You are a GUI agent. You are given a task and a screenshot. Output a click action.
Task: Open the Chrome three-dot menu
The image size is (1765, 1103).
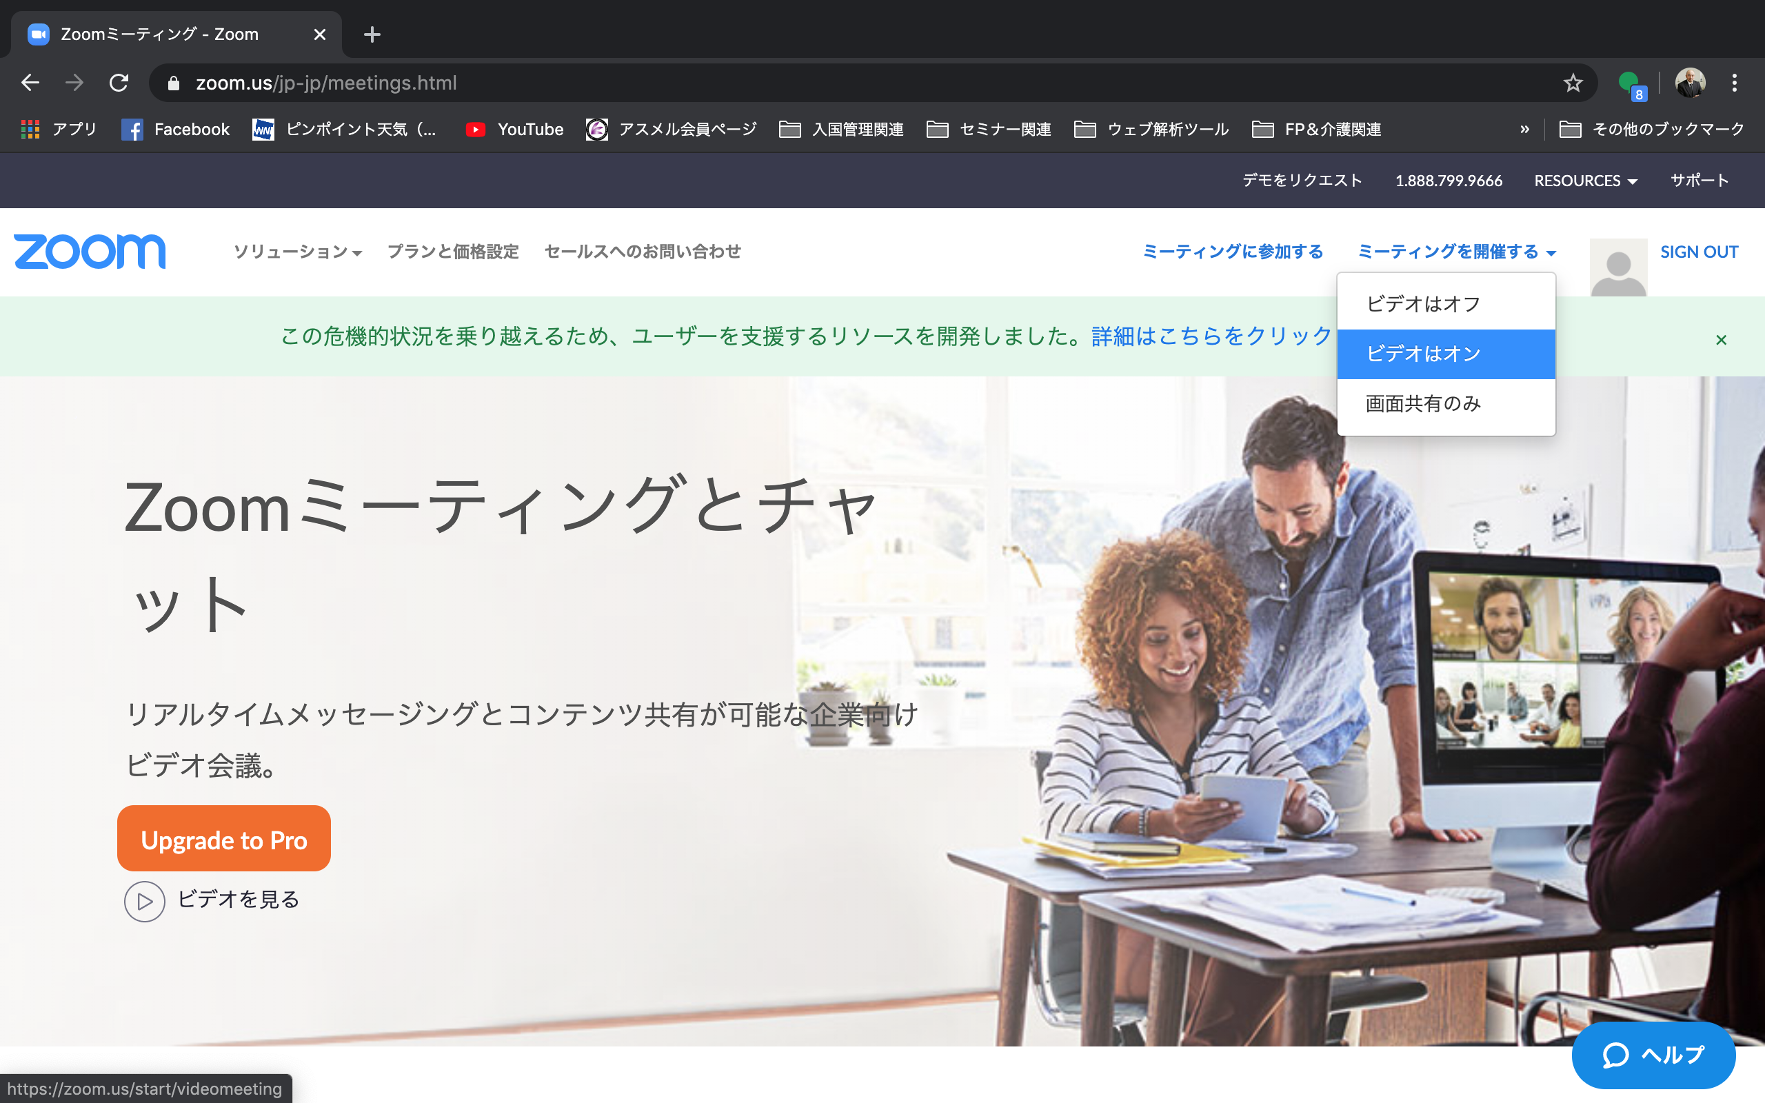[1735, 83]
